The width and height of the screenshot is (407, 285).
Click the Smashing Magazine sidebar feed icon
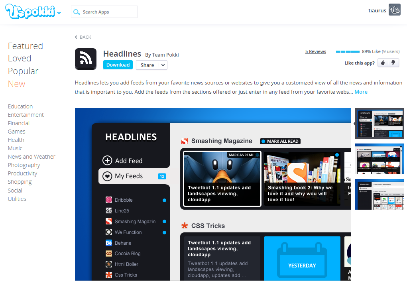click(109, 221)
